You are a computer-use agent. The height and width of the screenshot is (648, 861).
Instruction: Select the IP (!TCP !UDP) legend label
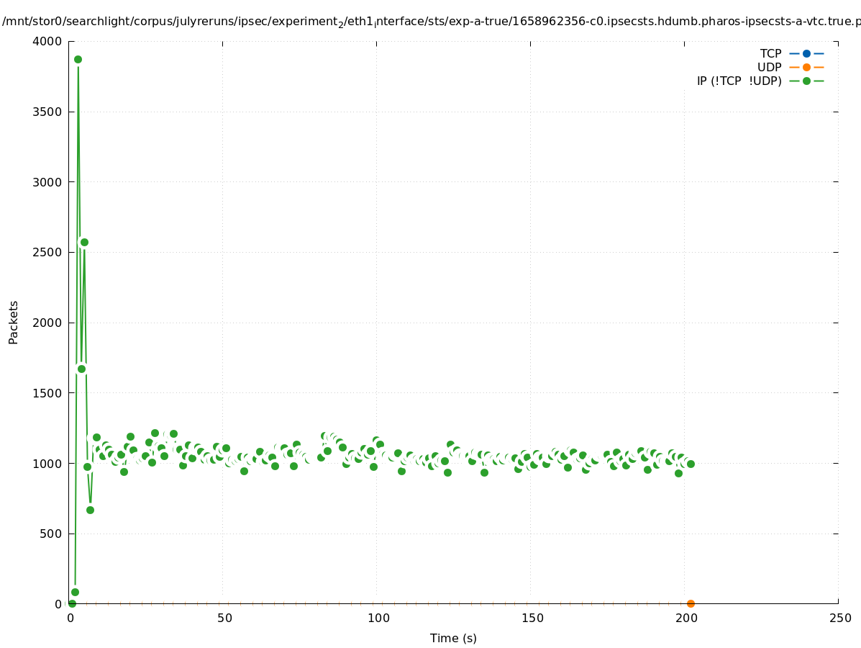point(739,81)
